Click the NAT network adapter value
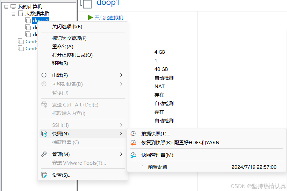 (x=159, y=86)
